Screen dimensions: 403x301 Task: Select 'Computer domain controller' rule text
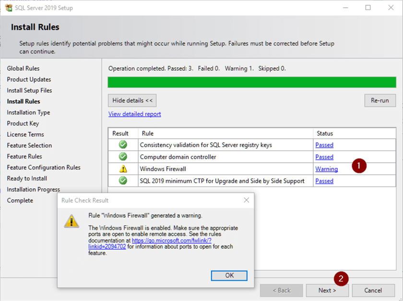pos(178,157)
